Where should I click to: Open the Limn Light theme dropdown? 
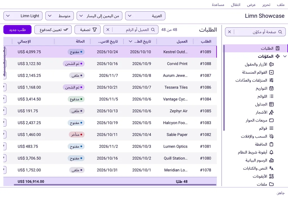[23, 16]
